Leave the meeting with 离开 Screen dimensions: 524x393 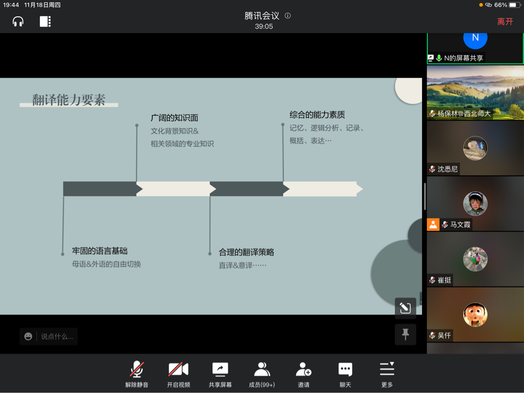coord(505,22)
